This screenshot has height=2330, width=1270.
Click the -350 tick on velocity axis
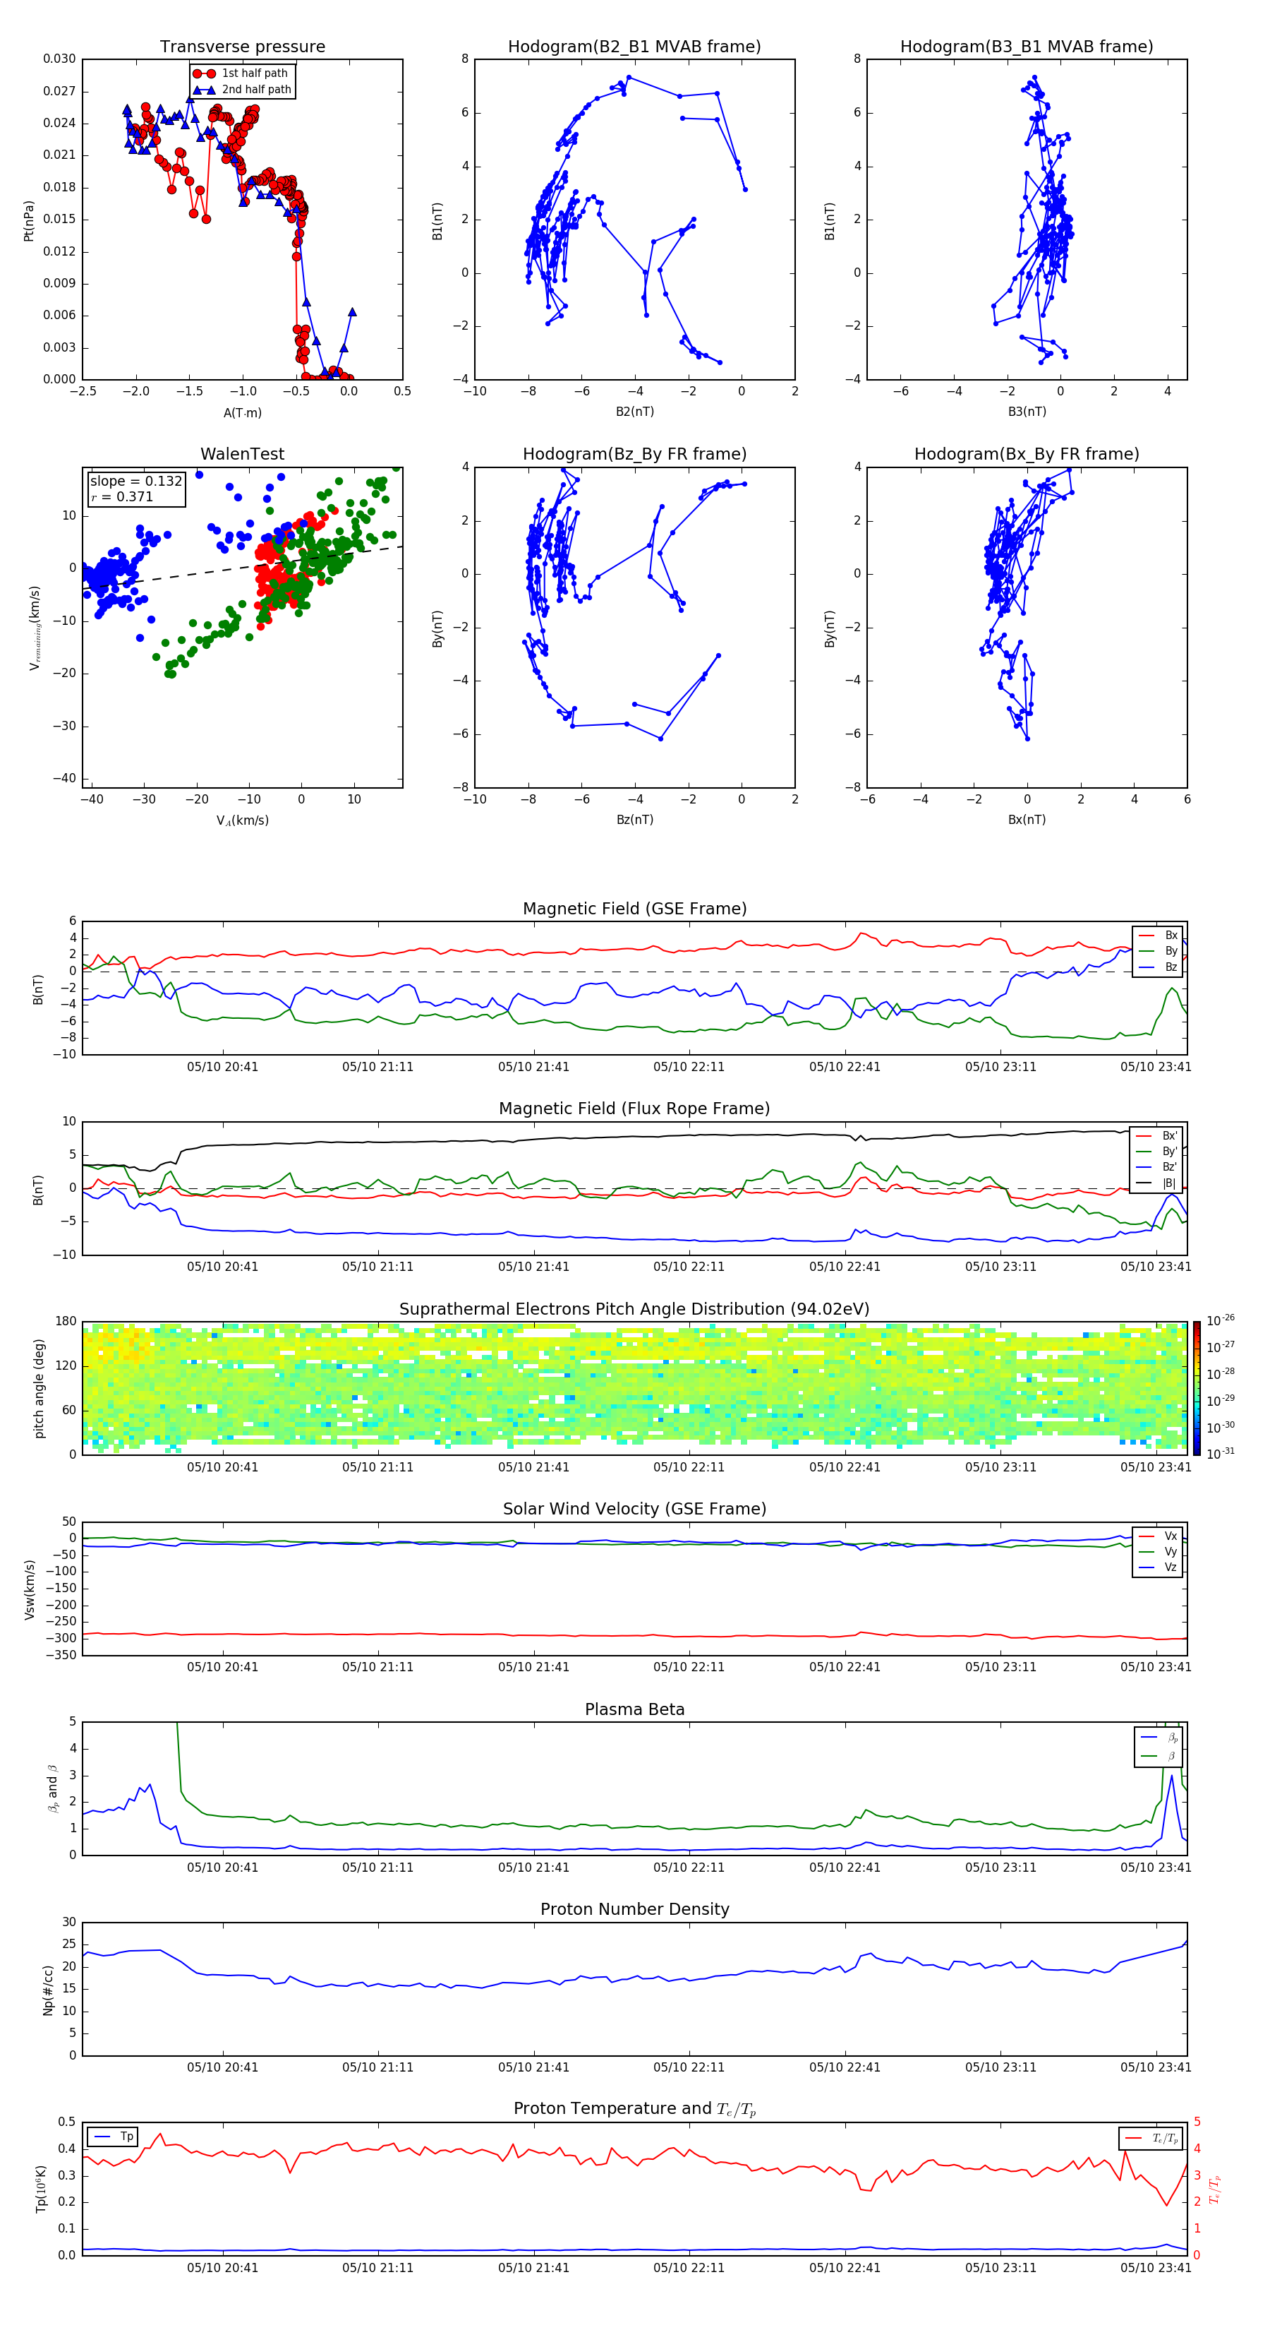pos(60,1655)
